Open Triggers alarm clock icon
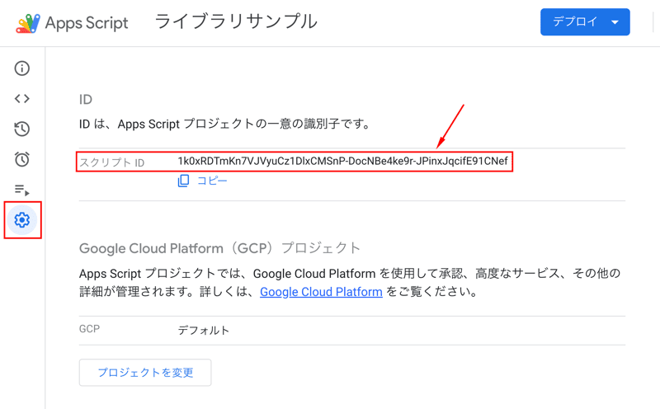This screenshot has height=409, width=660. tap(22, 159)
